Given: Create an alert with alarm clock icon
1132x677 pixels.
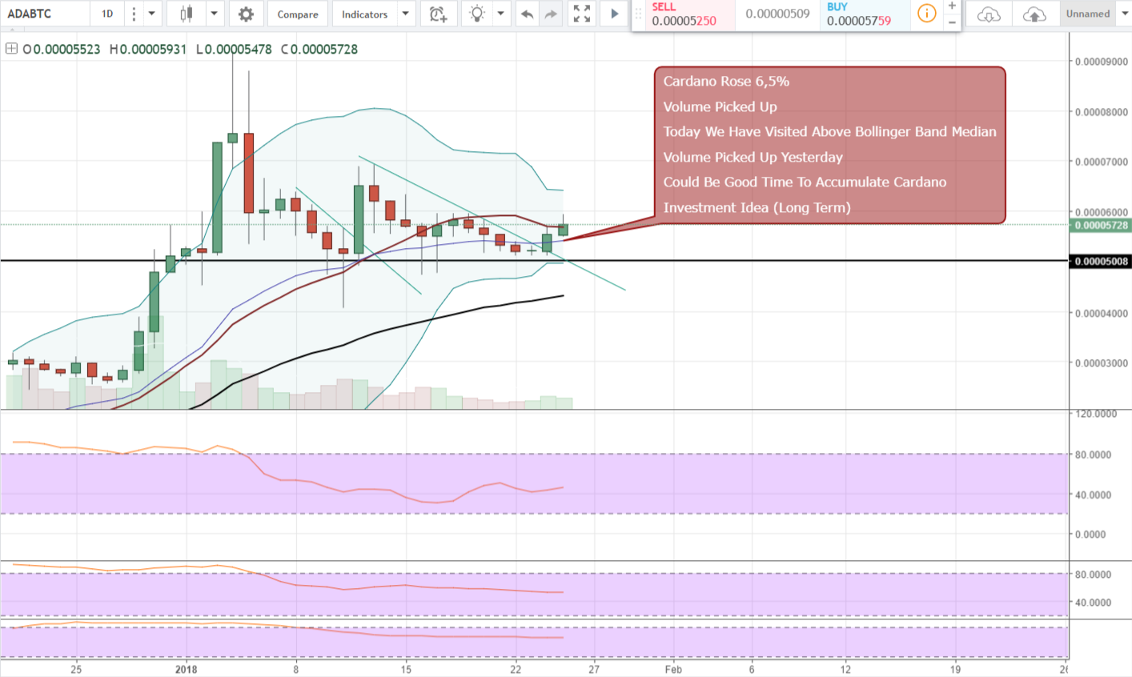Looking at the screenshot, I should coord(438,14).
